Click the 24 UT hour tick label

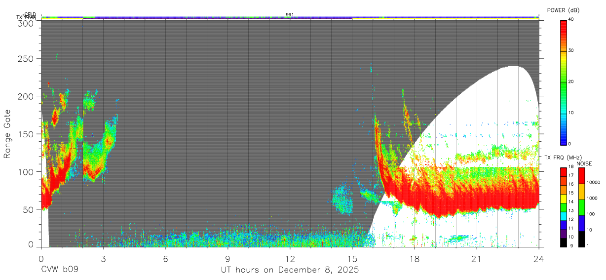click(539, 259)
